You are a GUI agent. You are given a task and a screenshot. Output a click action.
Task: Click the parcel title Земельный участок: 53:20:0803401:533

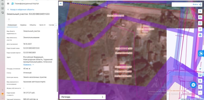[28, 14]
